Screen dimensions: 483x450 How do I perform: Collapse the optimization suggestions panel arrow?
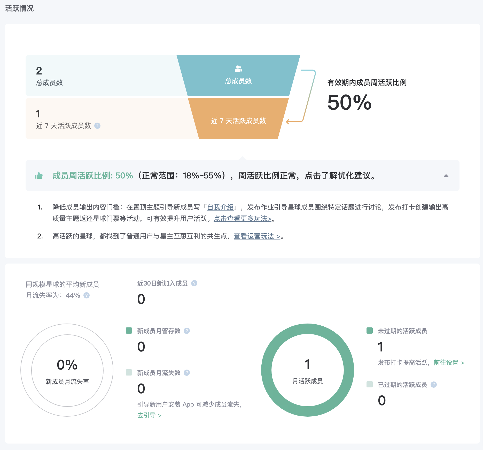[x=446, y=176]
